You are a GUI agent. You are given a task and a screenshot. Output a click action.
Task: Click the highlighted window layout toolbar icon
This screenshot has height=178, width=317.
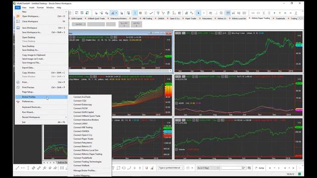click(228, 13)
